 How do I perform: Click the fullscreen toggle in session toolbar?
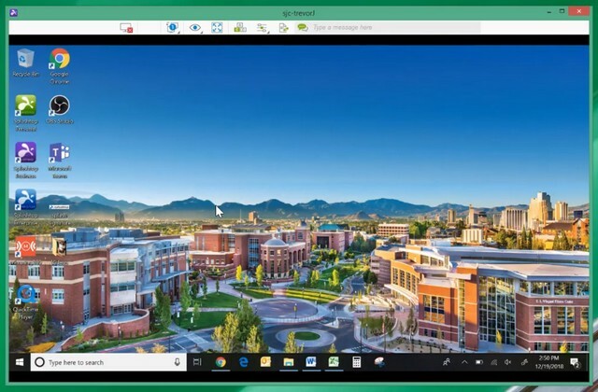point(217,28)
